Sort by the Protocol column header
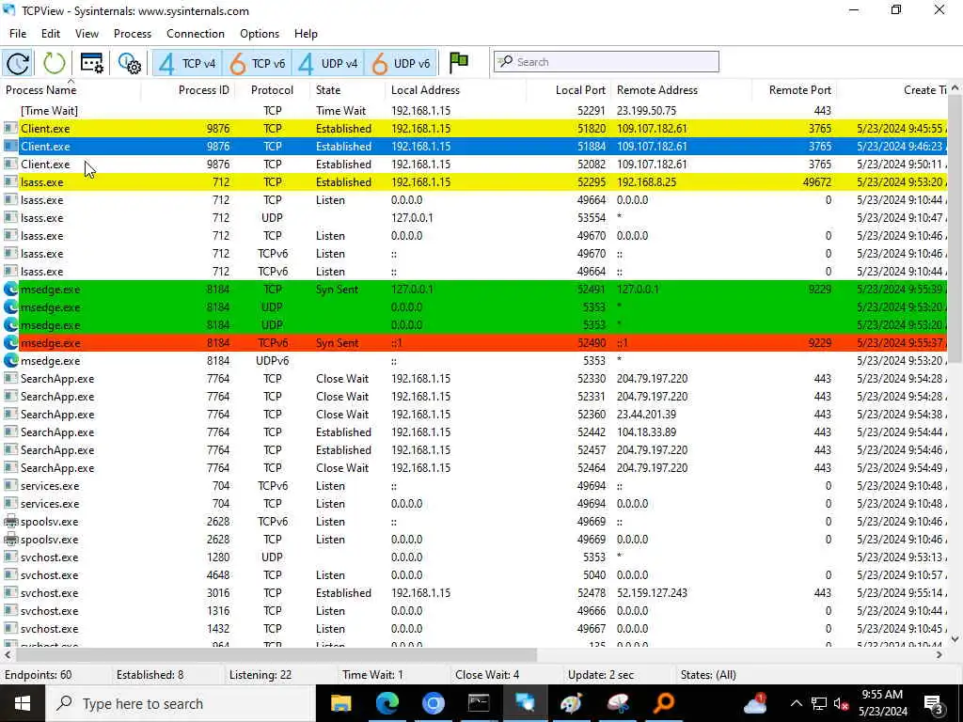 (272, 90)
